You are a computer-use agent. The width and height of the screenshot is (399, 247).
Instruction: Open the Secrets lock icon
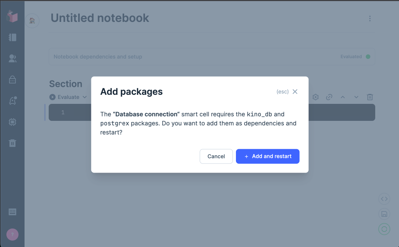point(12,80)
